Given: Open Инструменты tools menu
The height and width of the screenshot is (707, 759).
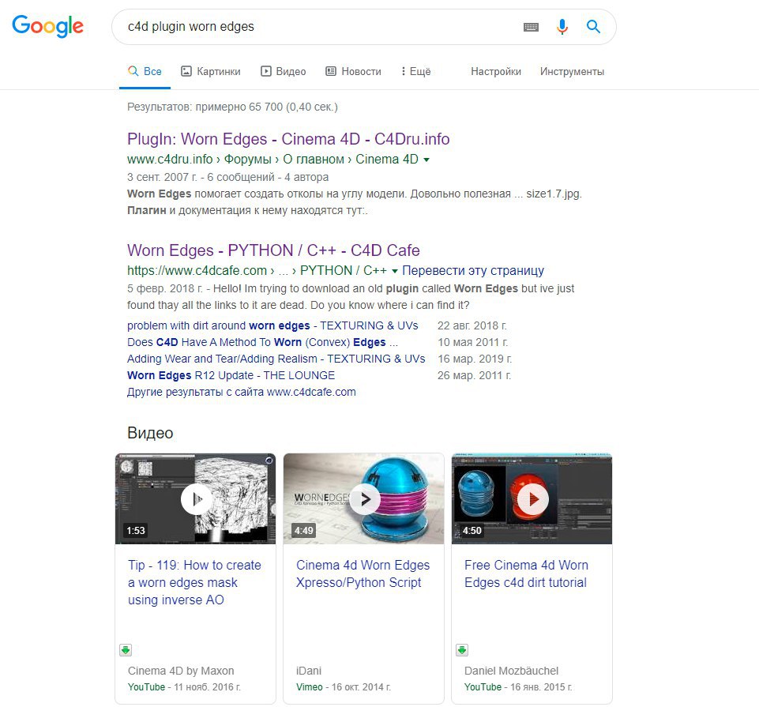Looking at the screenshot, I should 572,72.
